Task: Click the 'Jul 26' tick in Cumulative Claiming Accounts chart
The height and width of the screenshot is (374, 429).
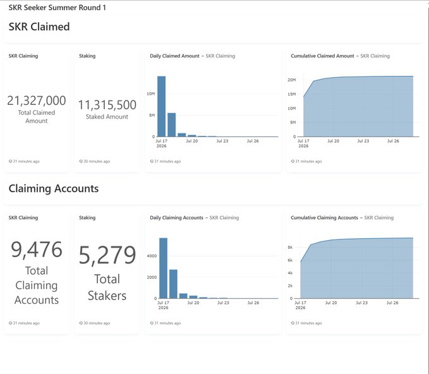Action: tap(392, 303)
